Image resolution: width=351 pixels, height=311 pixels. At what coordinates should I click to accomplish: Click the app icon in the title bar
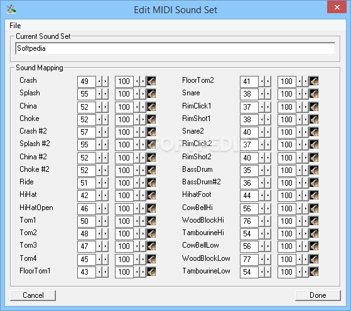point(11,9)
